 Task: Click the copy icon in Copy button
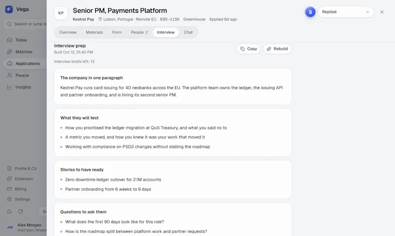(242, 49)
